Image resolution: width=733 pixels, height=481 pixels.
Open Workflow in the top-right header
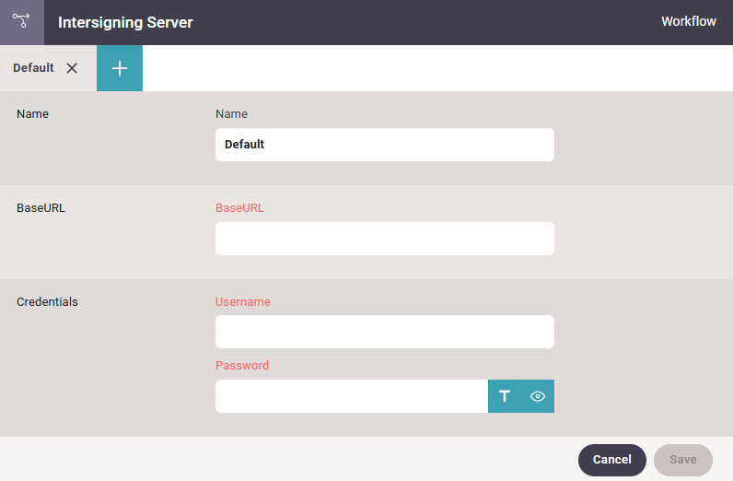(x=688, y=21)
